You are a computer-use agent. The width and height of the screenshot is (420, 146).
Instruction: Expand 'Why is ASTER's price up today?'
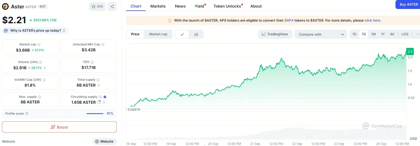coord(35,31)
